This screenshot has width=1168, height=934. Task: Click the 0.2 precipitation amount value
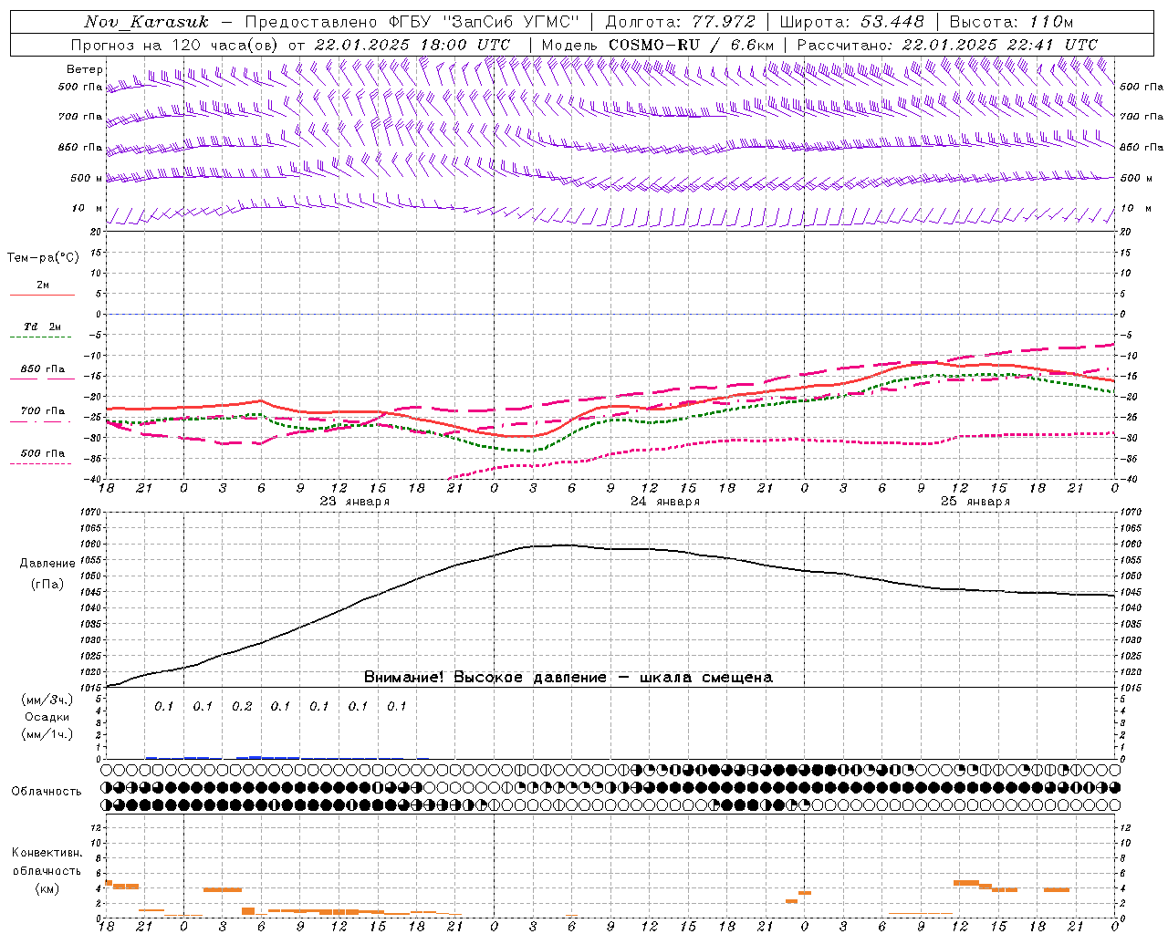[242, 706]
